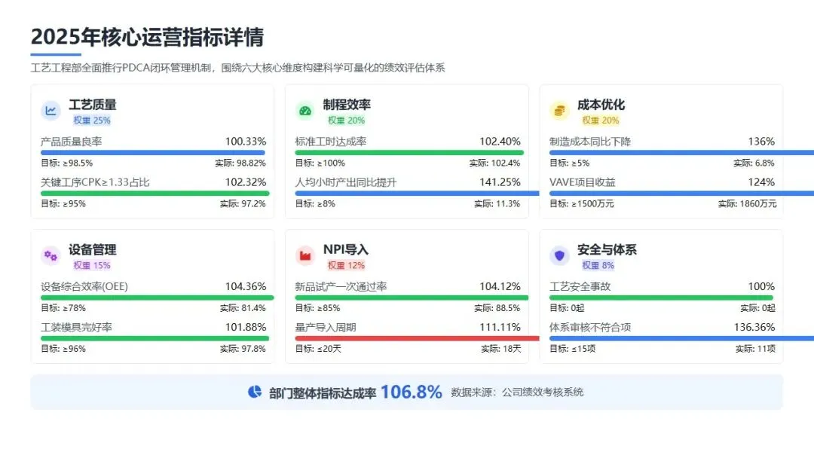The width and height of the screenshot is (814, 458).
Task: Click the 数据来源:公司绩效考核系统 text
Action: pyautogui.click(x=517, y=392)
